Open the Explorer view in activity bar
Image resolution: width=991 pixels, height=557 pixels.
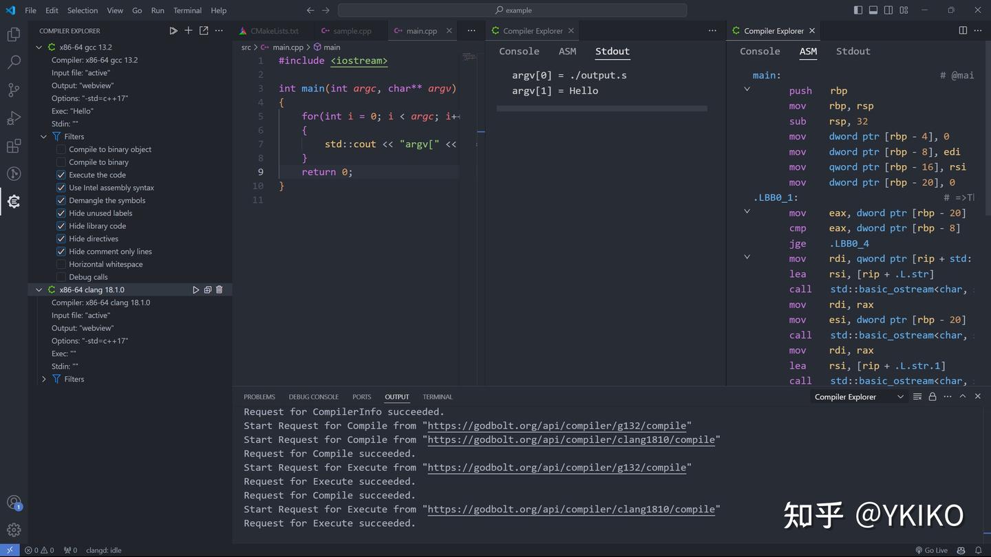[14, 34]
